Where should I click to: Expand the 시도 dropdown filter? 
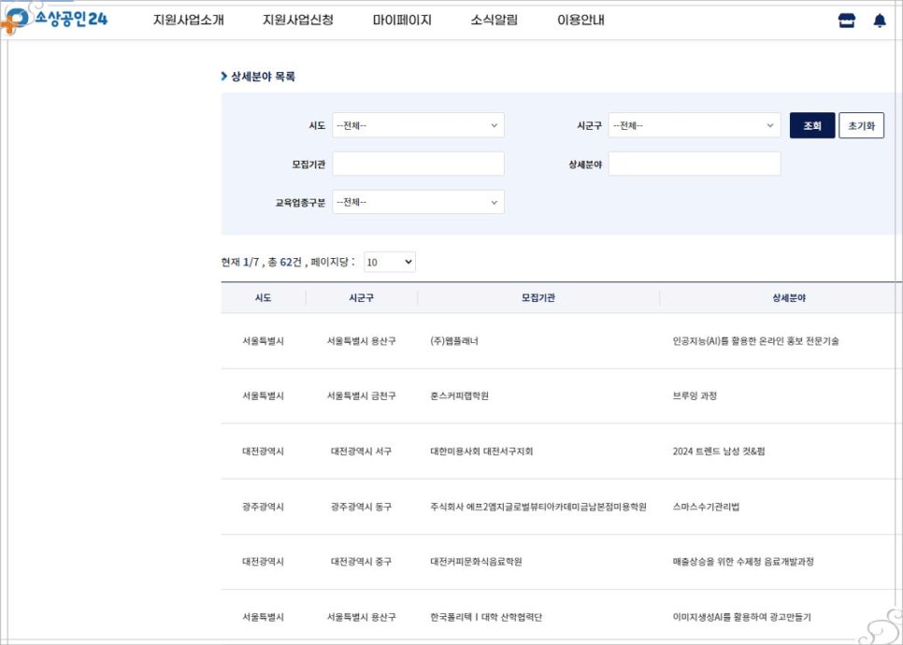(418, 125)
